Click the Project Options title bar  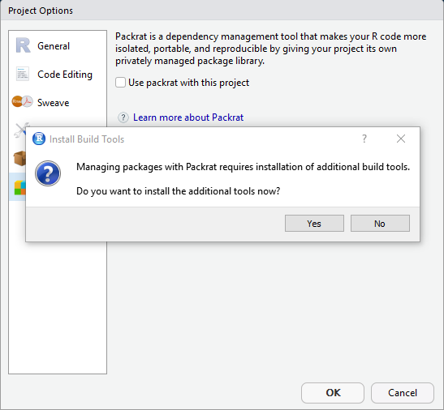(x=222, y=11)
